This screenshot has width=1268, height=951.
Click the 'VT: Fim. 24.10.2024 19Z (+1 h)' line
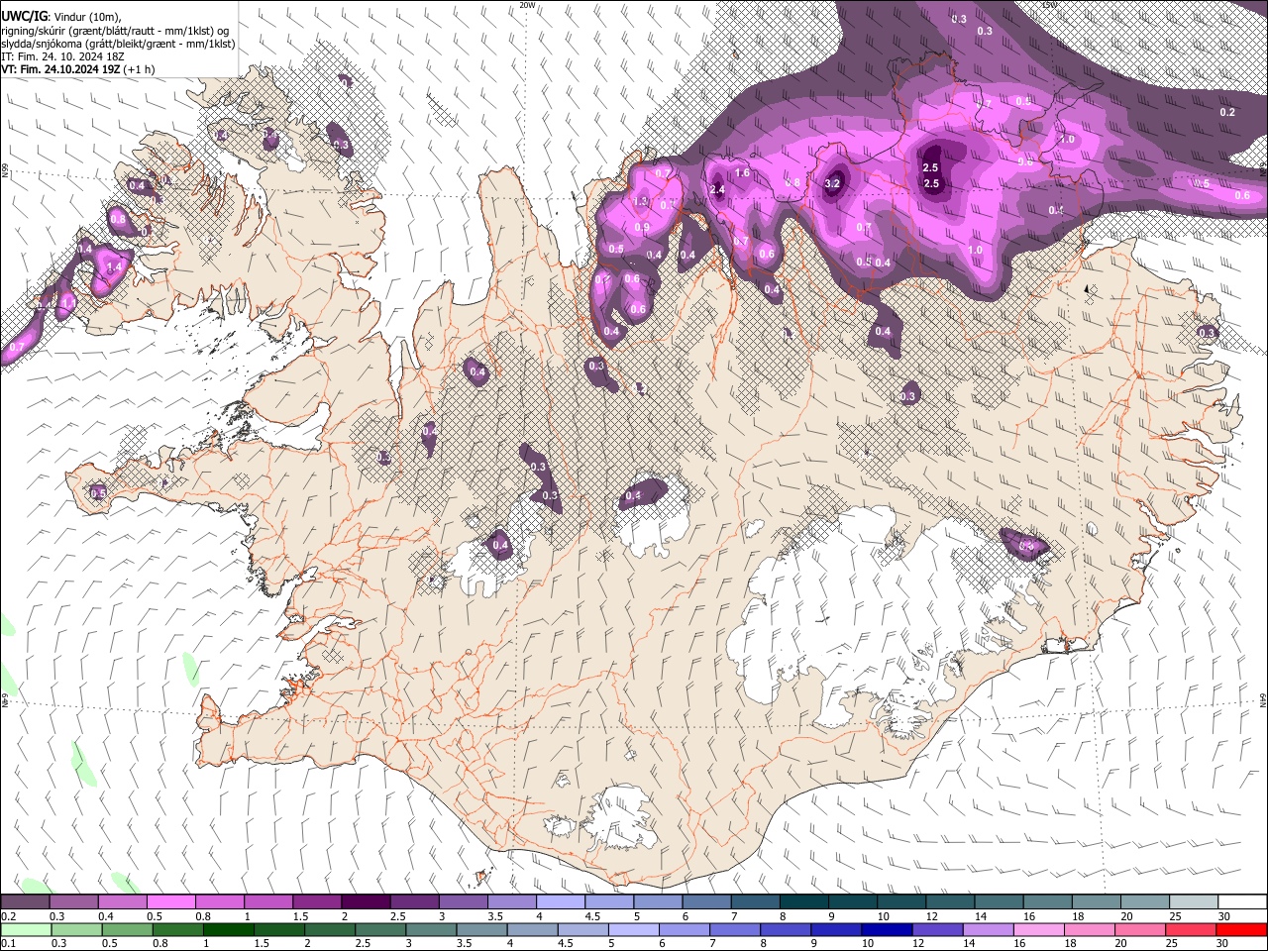tap(77, 70)
